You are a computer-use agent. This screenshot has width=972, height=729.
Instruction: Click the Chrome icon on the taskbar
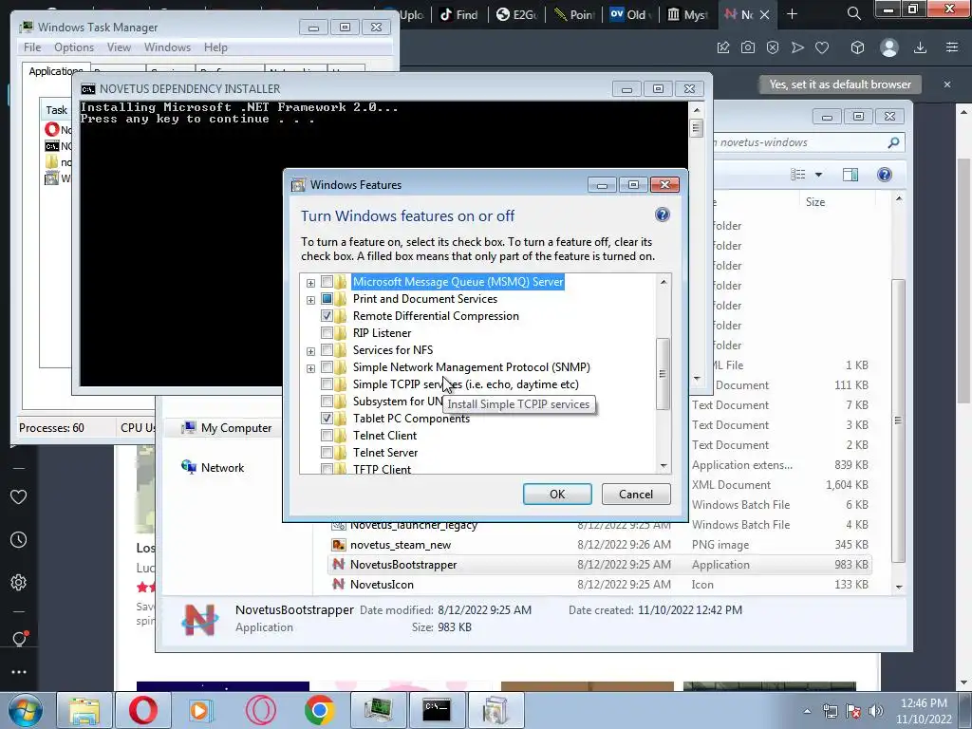pos(320,710)
